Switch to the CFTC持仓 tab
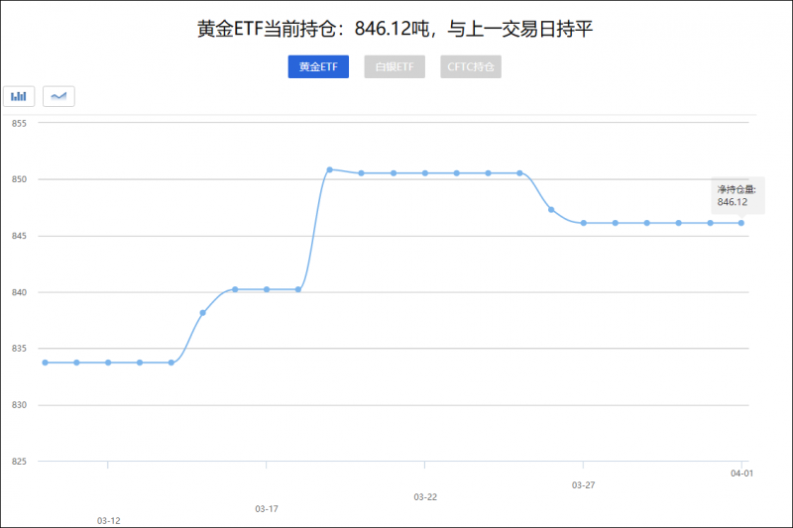This screenshot has width=793, height=528. (471, 67)
